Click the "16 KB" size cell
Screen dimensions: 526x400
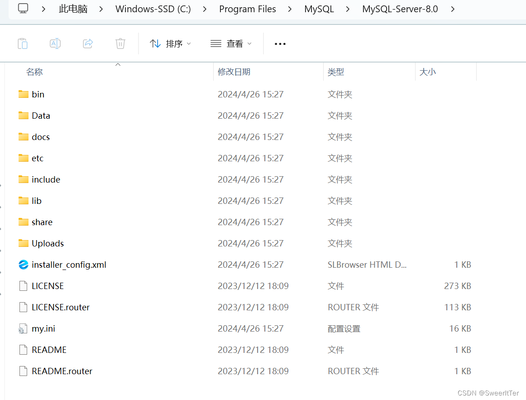coord(460,328)
